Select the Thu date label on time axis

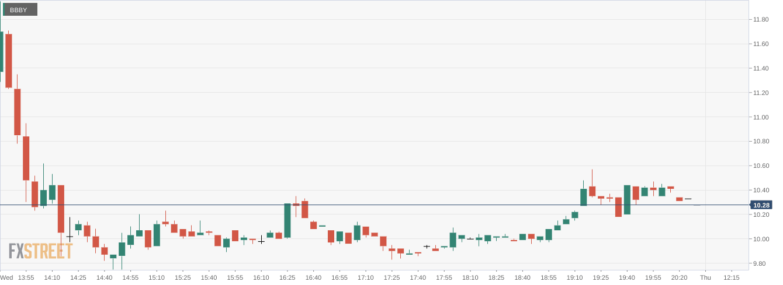tap(705, 277)
